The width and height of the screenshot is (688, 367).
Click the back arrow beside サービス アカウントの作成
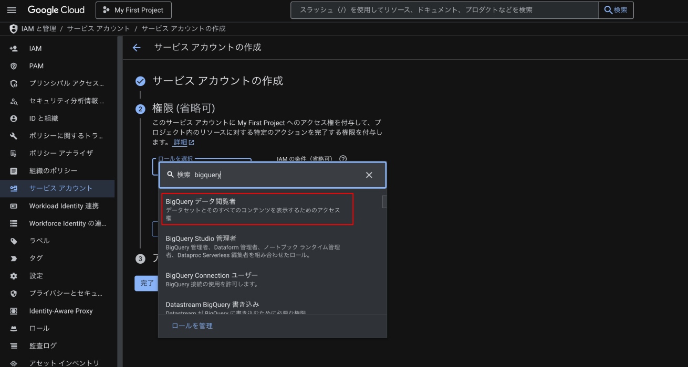[137, 48]
